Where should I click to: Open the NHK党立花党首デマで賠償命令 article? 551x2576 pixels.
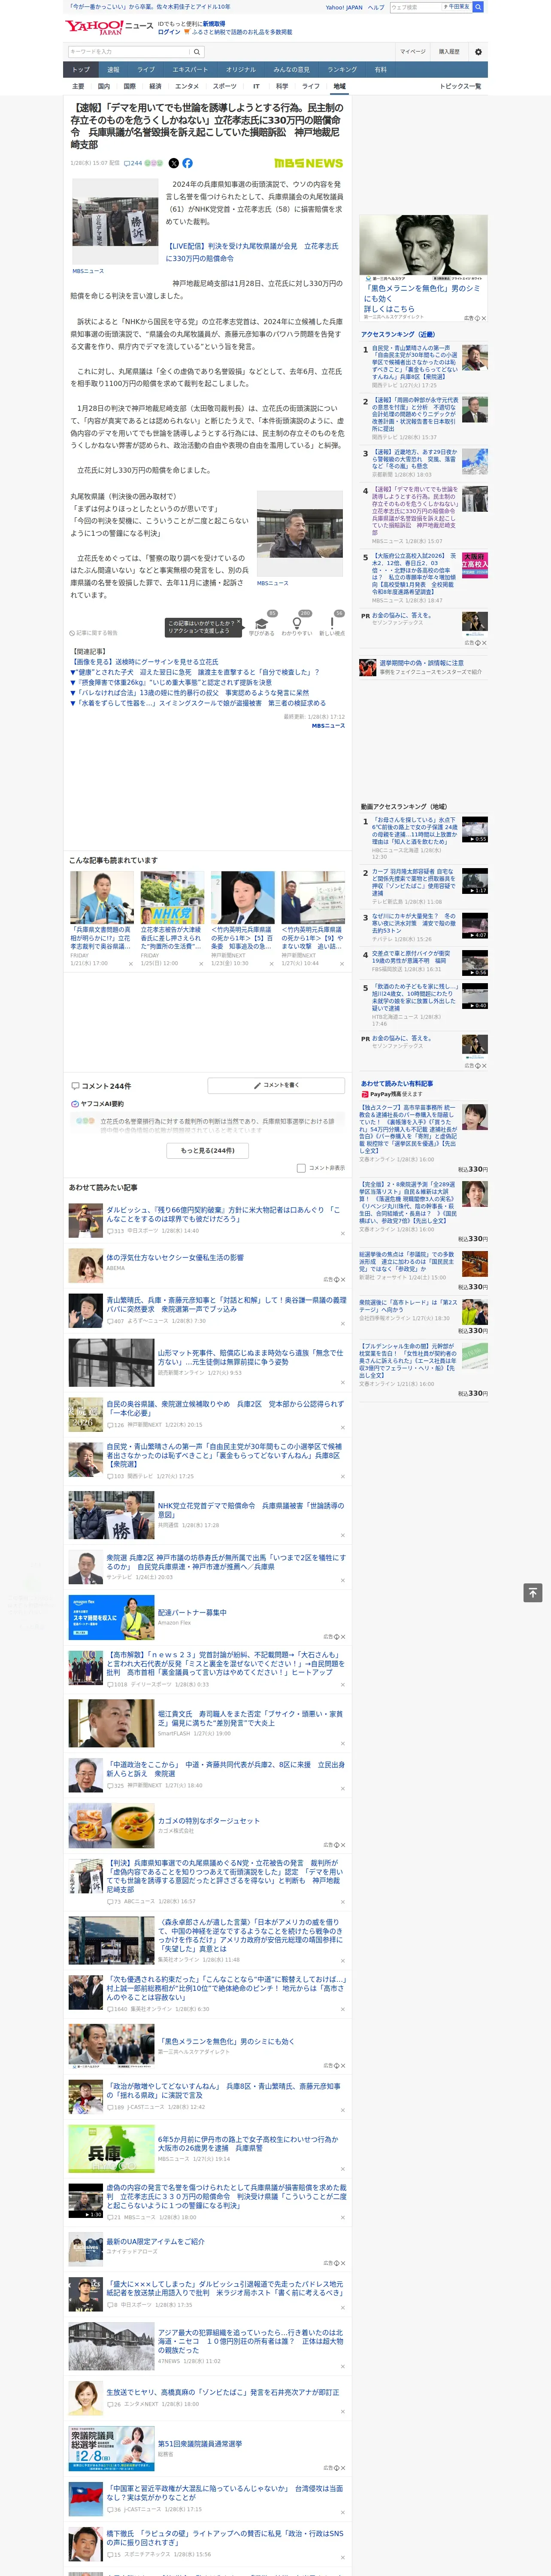(x=250, y=1510)
